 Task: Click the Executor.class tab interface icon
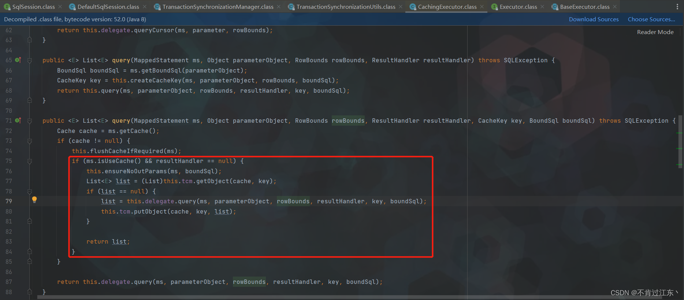[494, 7]
